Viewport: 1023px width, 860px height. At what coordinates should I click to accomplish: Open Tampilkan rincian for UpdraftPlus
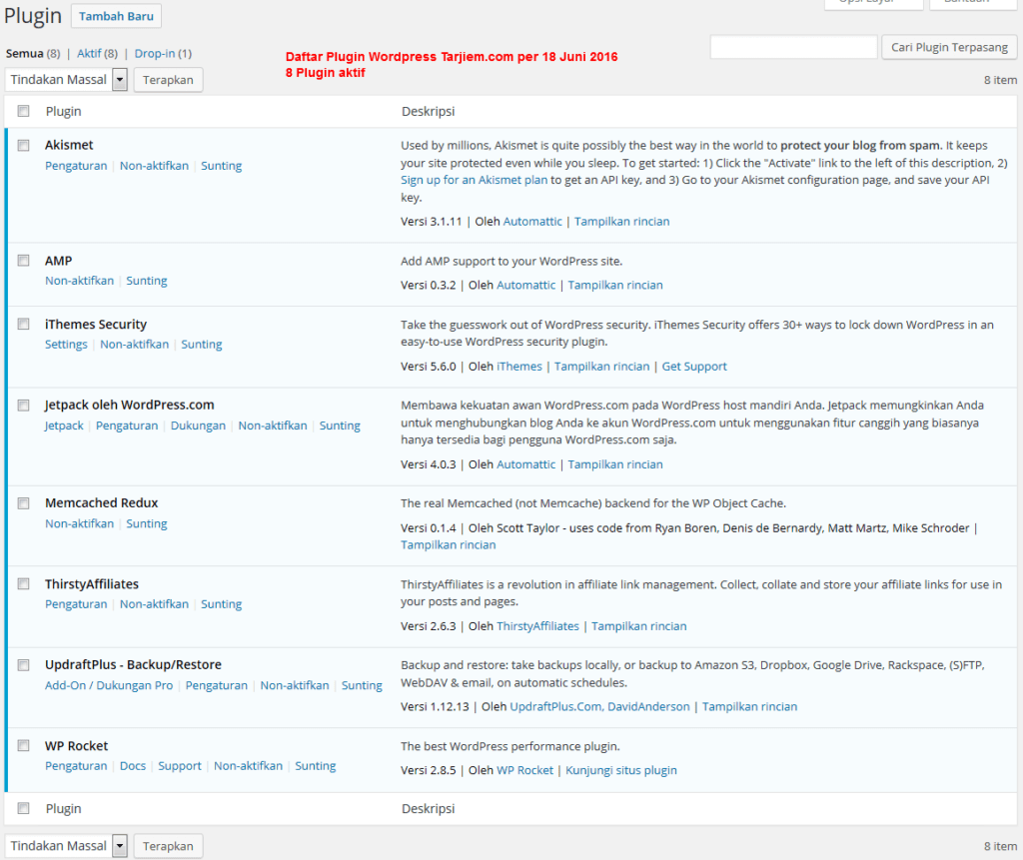[x=749, y=706]
